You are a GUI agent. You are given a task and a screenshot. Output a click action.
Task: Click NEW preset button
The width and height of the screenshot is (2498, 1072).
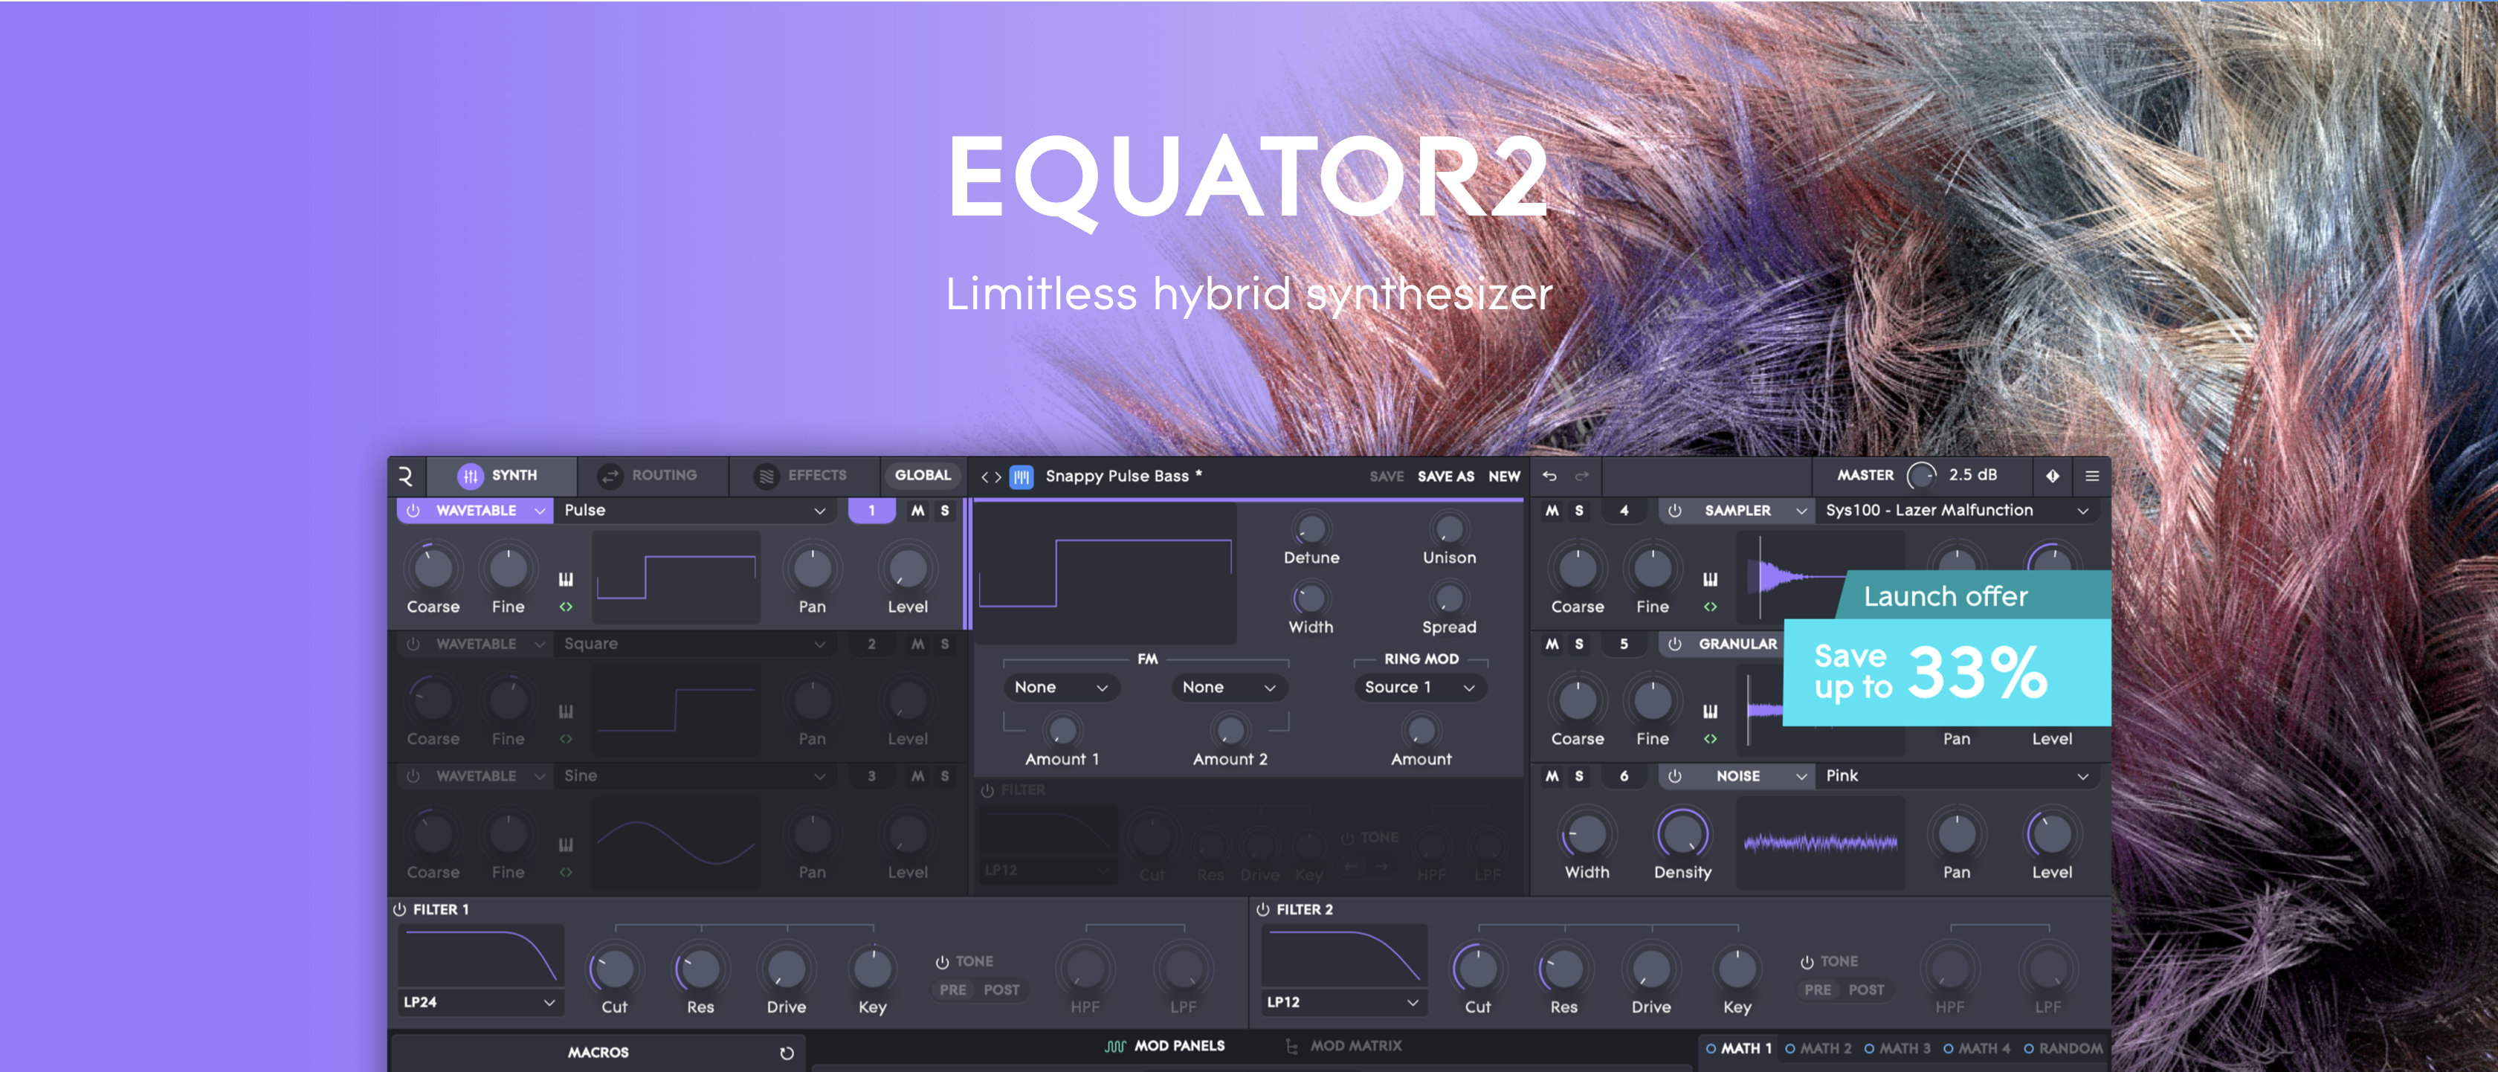coord(1504,477)
